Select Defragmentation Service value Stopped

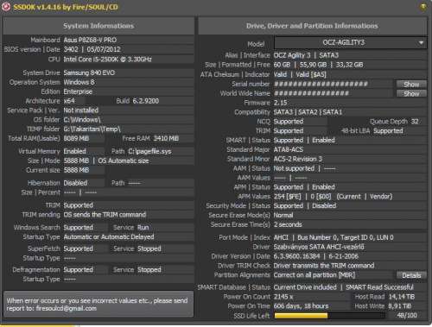click(149, 270)
